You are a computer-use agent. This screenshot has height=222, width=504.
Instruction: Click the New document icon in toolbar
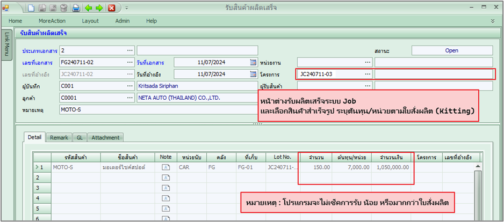point(31,8)
